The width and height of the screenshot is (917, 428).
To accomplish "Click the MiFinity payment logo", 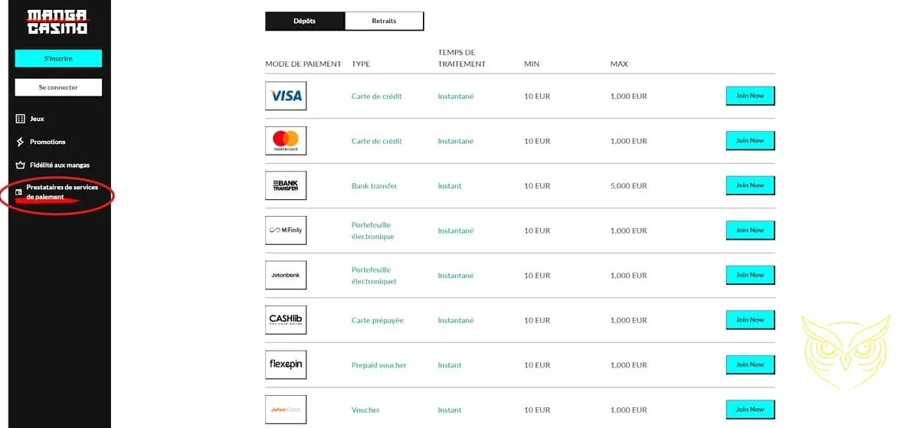I will (286, 230).
